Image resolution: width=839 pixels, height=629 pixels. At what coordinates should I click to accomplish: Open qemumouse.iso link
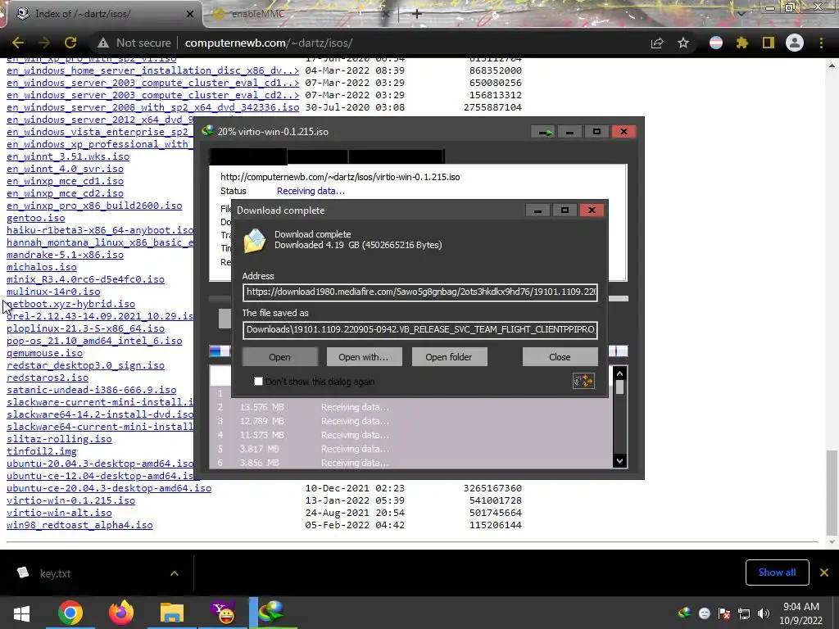[44, 353]
